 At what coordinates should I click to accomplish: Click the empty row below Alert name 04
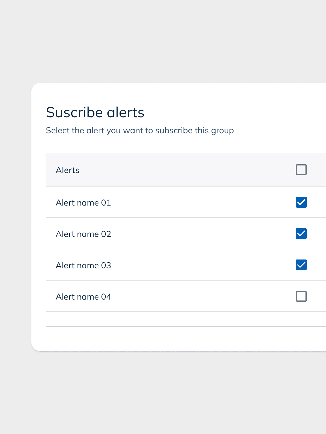tap(181, 319)
